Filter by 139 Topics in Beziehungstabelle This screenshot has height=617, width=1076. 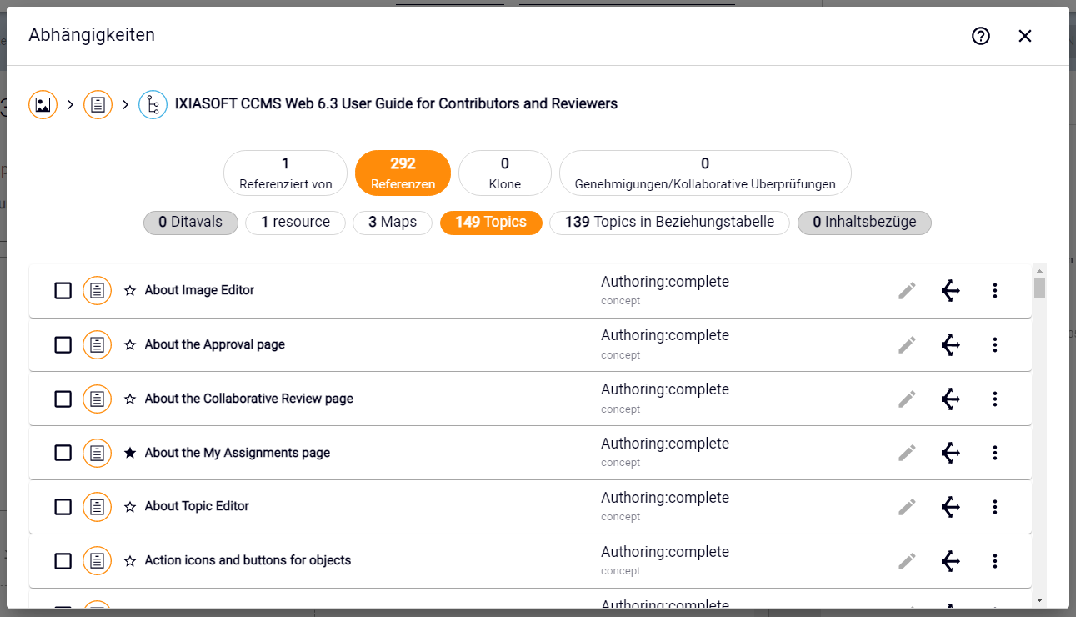(x=669, y=223)
